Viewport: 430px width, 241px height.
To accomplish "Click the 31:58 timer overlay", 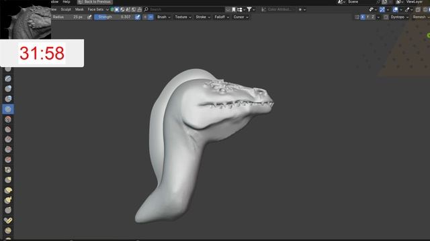I will tap(42, 53).
